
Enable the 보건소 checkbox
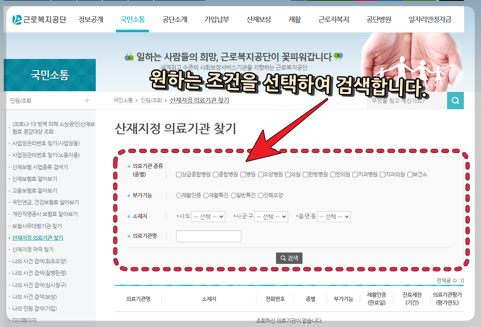(409, 174)
